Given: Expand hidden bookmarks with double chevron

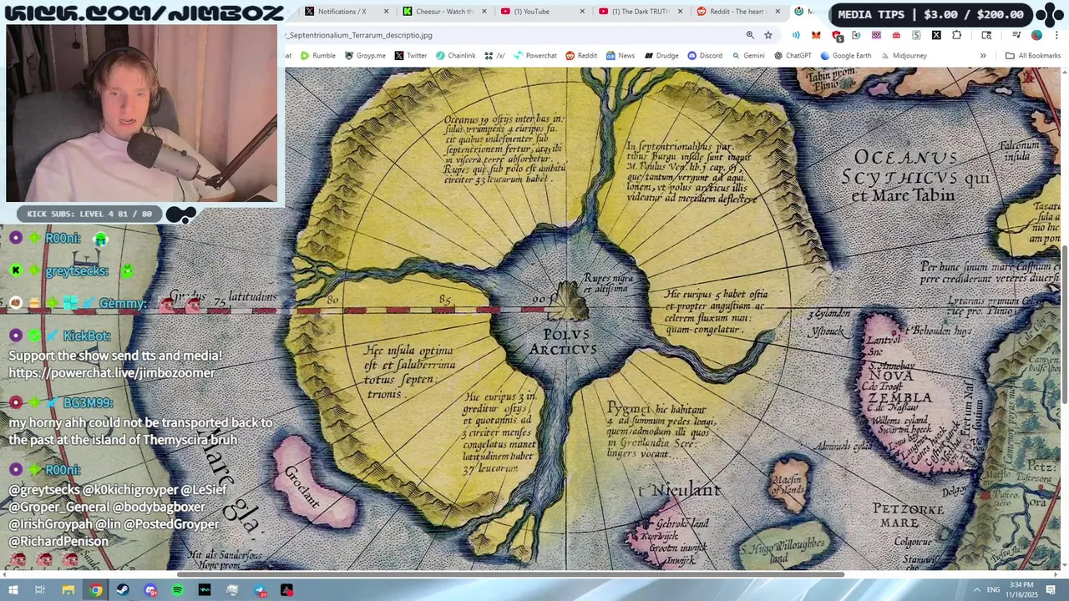Looking at the screenshot, I should point(983,56).
